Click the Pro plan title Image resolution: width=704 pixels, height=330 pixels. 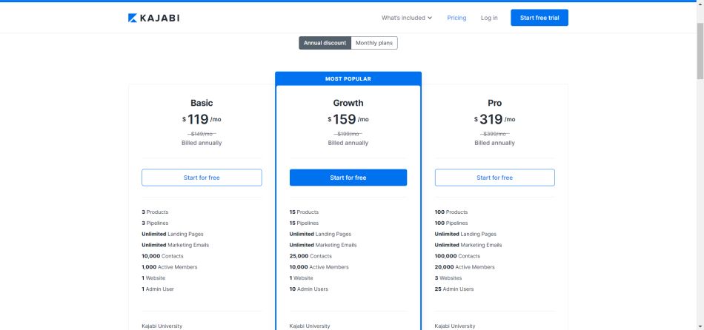pyautogui.click(x=494, y=103)
